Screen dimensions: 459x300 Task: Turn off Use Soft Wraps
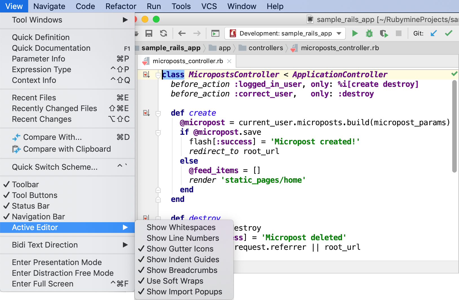(x=184, y=281)
